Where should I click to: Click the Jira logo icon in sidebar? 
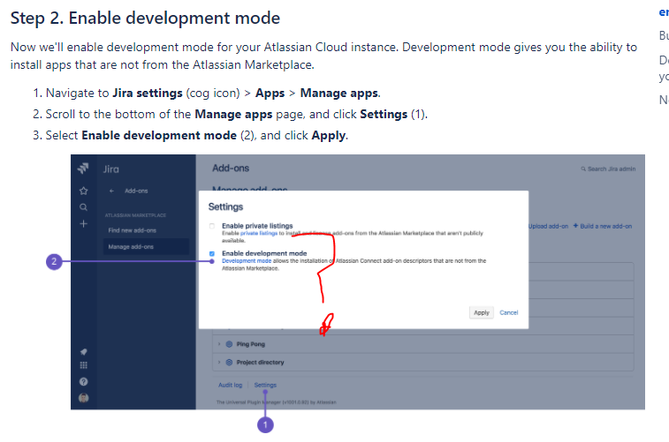coord(83,169)
